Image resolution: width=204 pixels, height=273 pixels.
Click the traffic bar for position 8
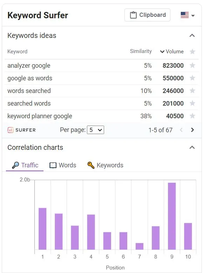point(156,238)
